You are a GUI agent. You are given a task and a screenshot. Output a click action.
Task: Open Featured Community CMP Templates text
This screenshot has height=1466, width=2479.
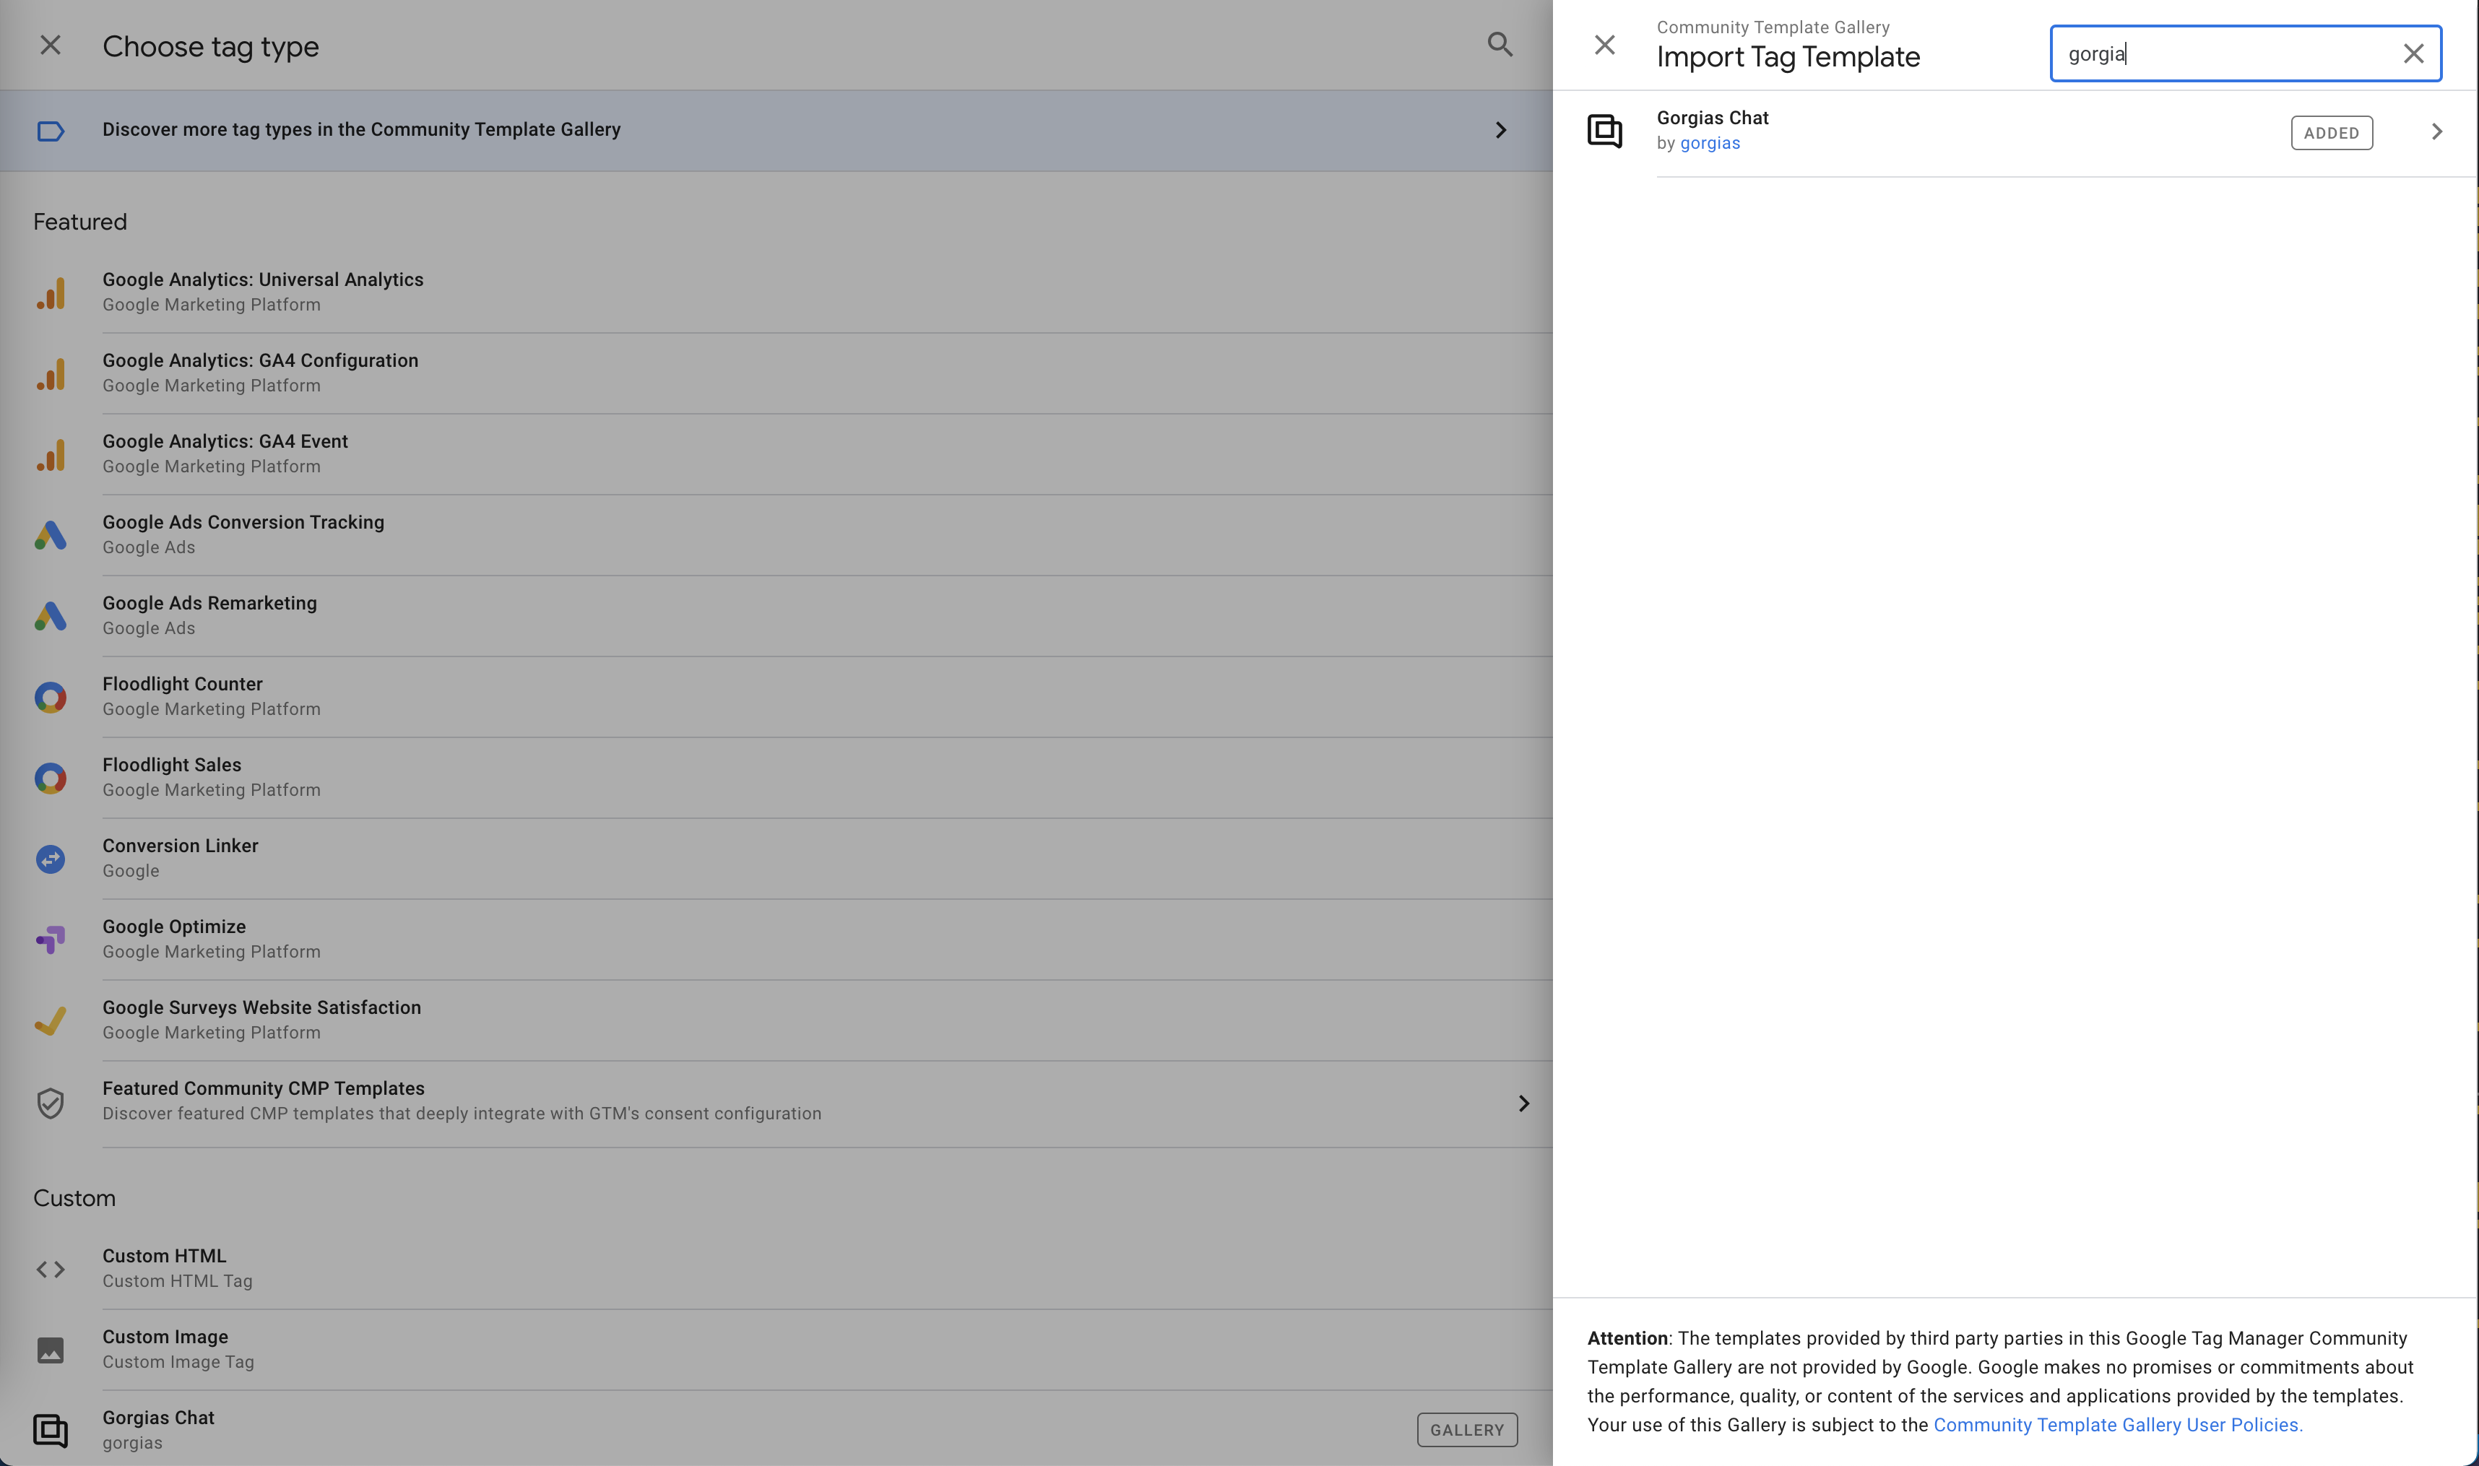pos(264,1088)
